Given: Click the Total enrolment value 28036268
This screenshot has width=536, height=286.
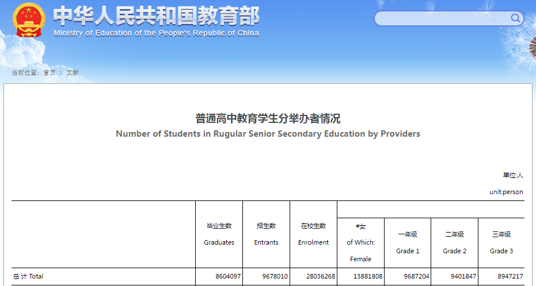Looking at the screenshot, I should tap(321, 276).
